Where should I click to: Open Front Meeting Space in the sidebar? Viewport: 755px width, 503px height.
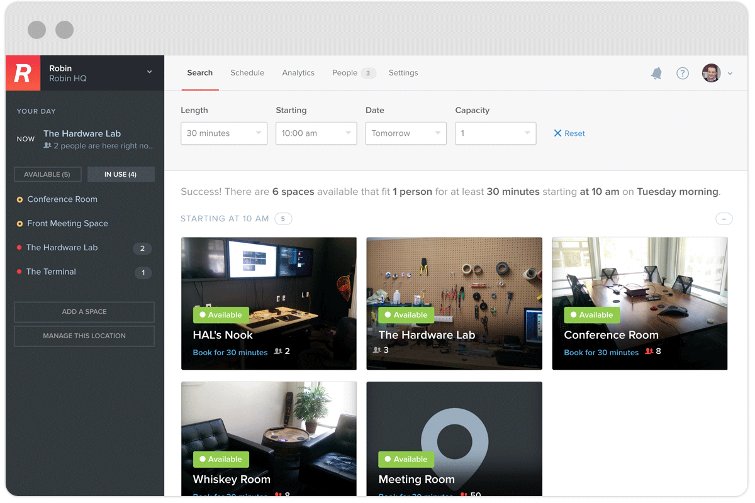click(x=68, y=223)
